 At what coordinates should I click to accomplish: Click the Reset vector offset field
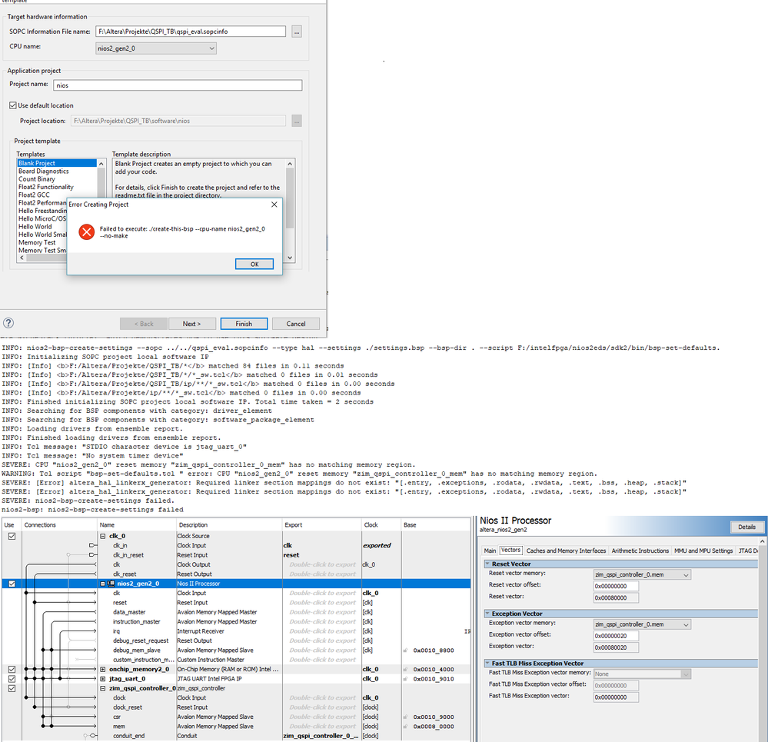pyautogui.click(x=616, y=586)
